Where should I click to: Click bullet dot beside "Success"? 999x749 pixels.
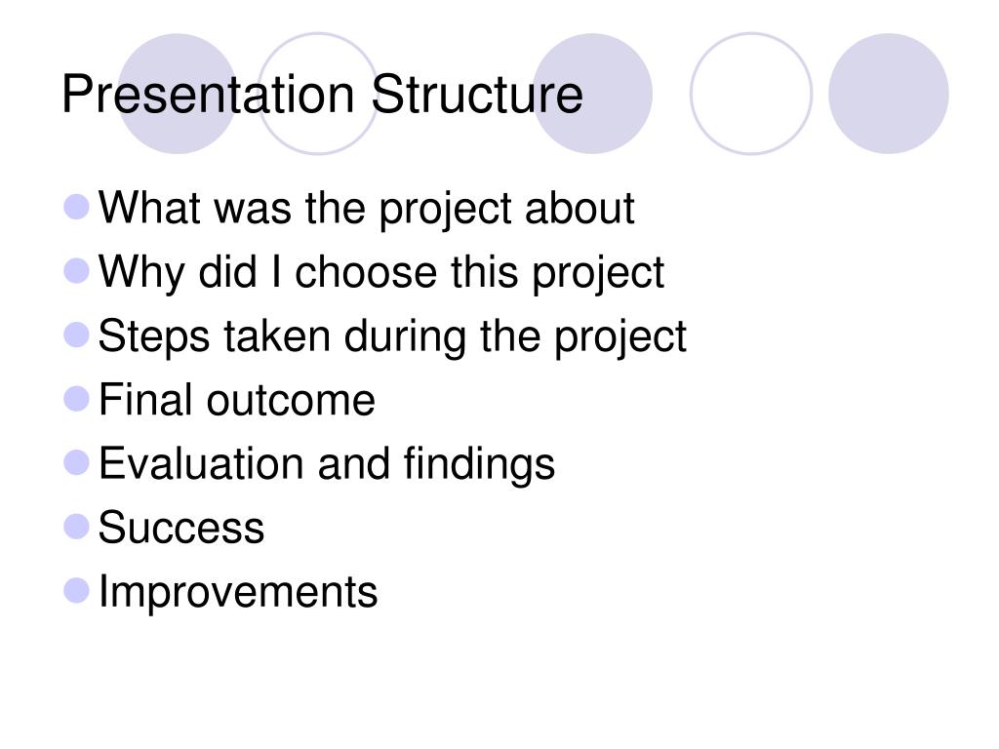click(x=76, y=527)
